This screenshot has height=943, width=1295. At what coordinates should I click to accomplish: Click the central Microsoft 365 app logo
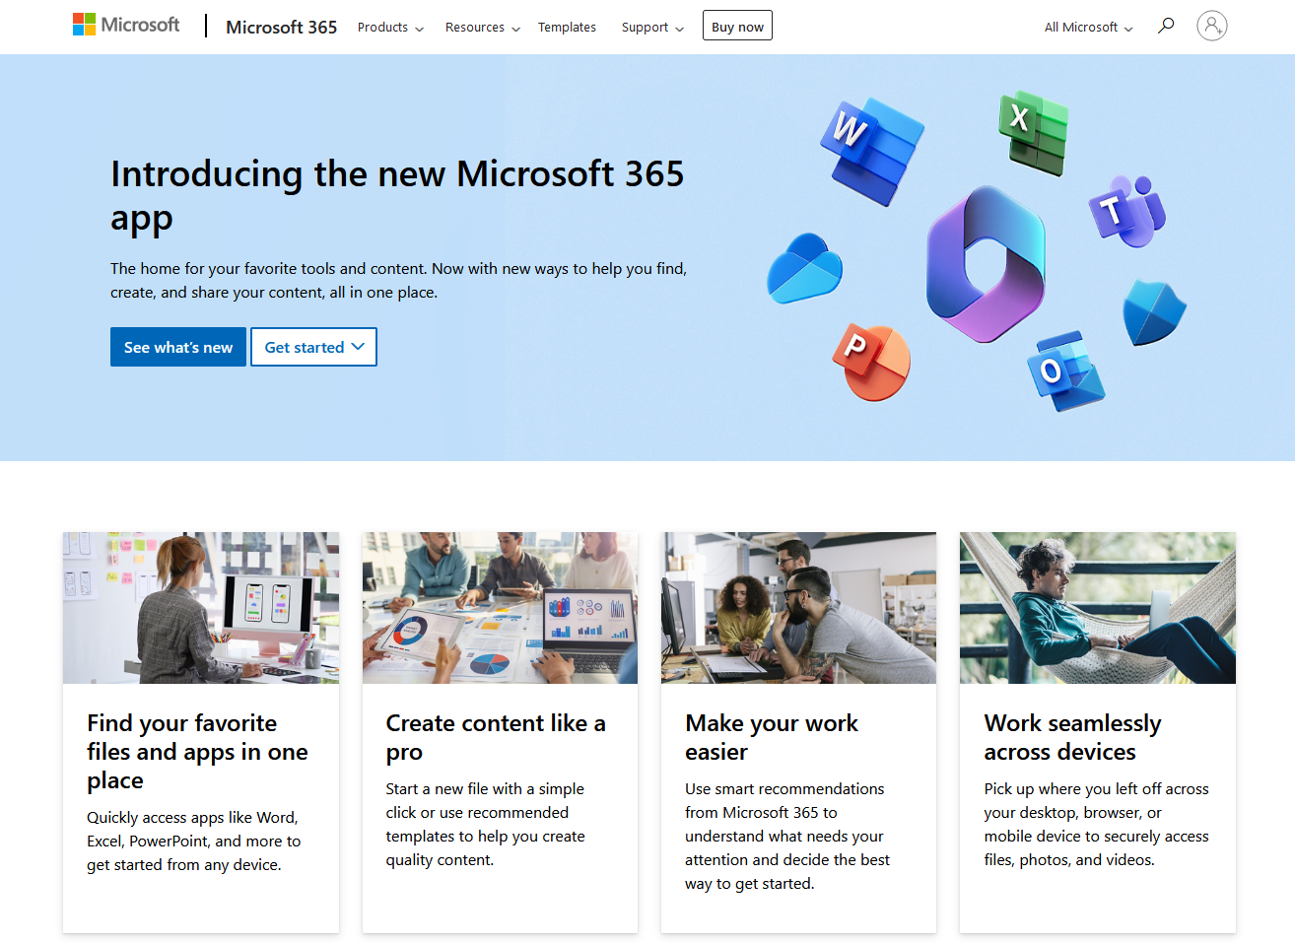click(986, 266)
